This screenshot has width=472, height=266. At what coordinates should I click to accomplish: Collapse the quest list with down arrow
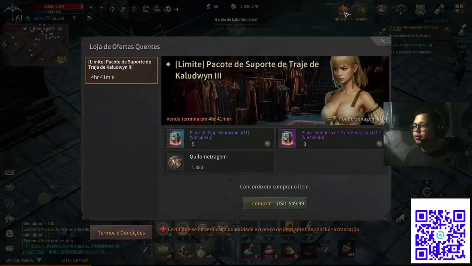(x=447, y=28)
